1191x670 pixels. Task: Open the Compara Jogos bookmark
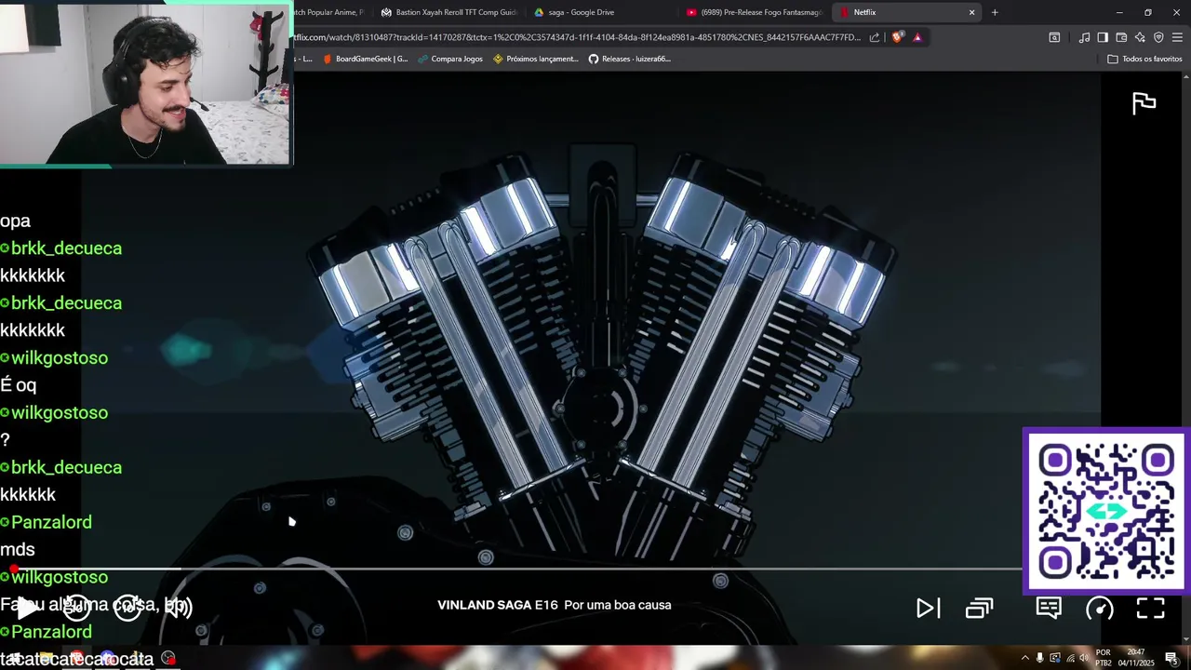449,59
